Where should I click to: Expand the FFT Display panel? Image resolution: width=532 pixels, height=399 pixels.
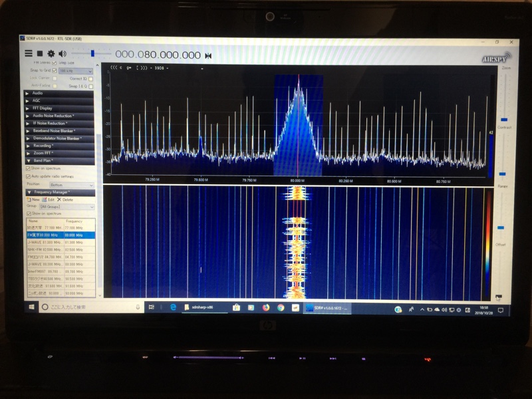(x=59, y=108)
